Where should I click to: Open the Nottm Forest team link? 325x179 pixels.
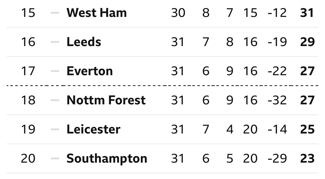click(106, 100)
